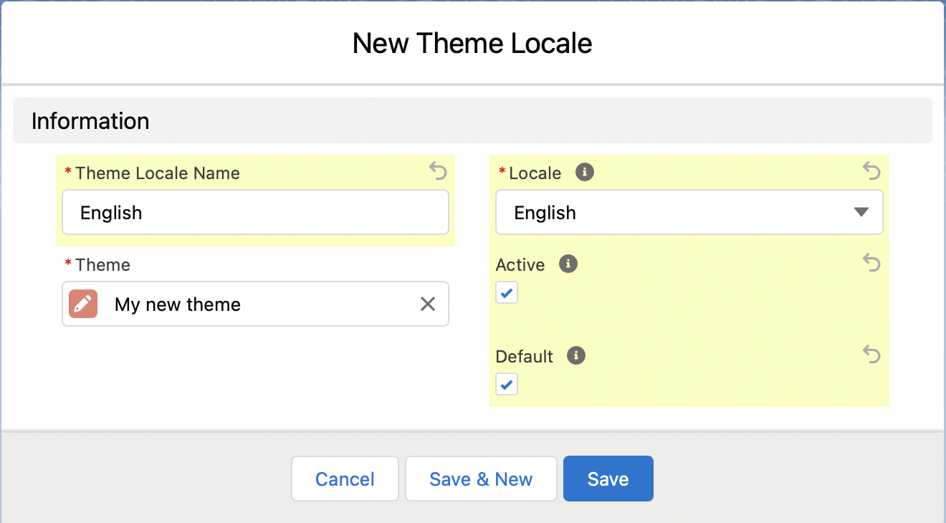Click into the Theme Locale Name text box
This screenshot has height=523, width=946.
pos(255,212)
